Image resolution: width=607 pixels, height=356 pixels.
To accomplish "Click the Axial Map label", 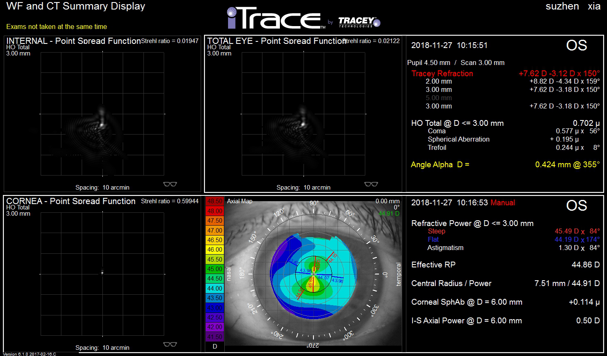I will pos(240,201).
